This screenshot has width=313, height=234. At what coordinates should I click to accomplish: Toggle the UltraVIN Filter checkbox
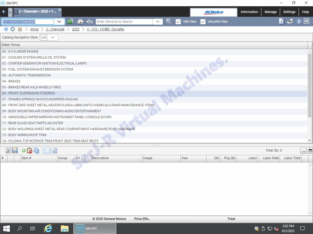click(203, 21)
